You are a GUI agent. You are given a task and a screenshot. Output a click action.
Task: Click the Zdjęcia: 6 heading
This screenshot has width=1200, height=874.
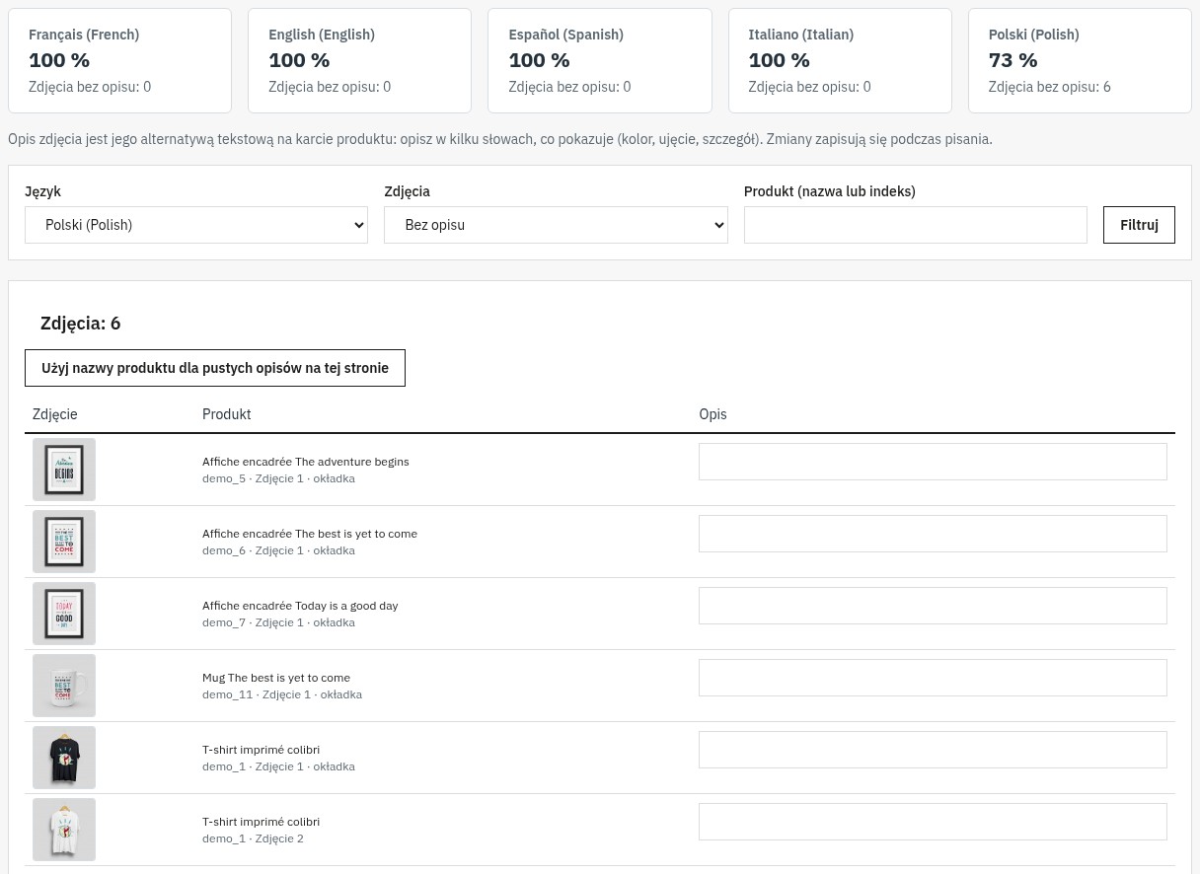pyautogui.click(x=81, y=323)
